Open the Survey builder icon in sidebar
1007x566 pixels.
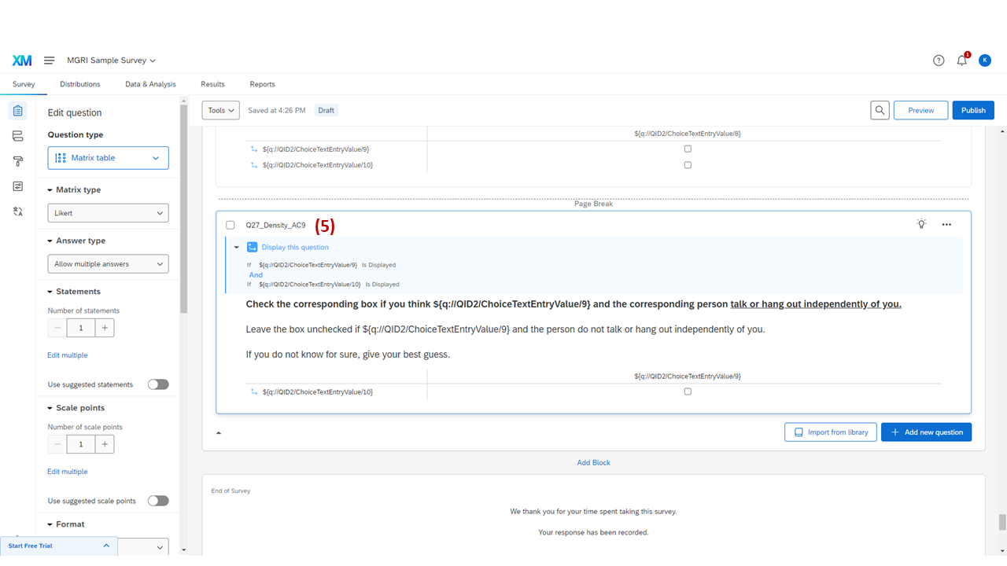18,111
